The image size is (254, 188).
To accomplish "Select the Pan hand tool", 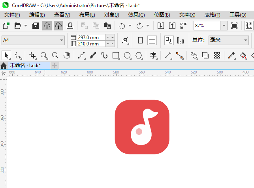I will tap(67, 55).
